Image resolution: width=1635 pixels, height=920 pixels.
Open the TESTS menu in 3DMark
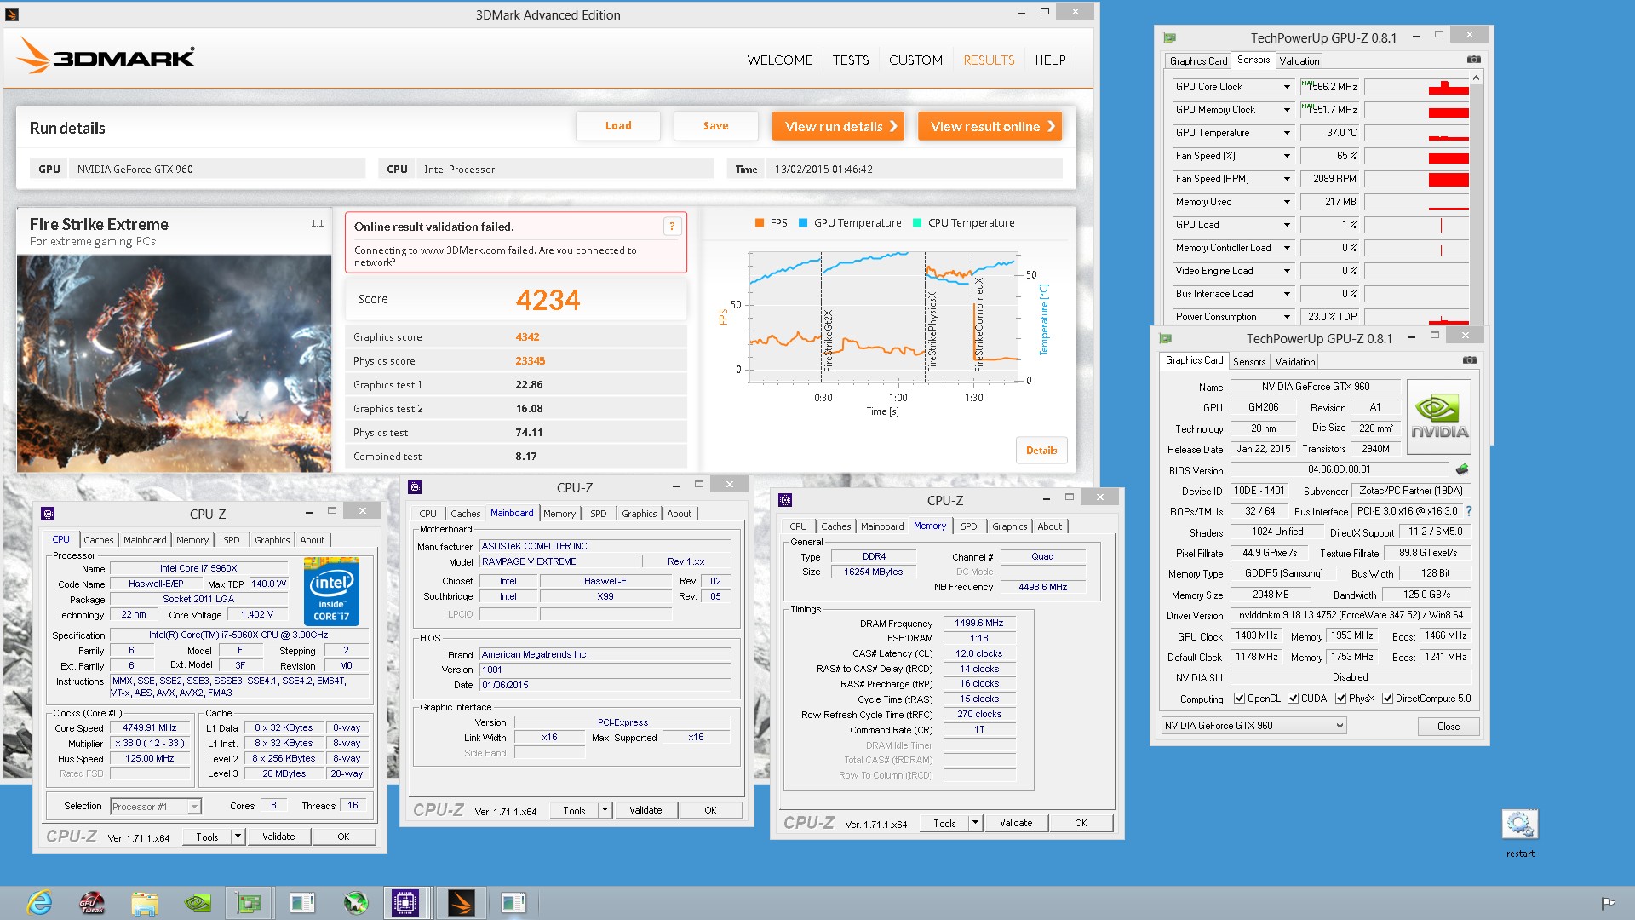[x=851, y=60]
